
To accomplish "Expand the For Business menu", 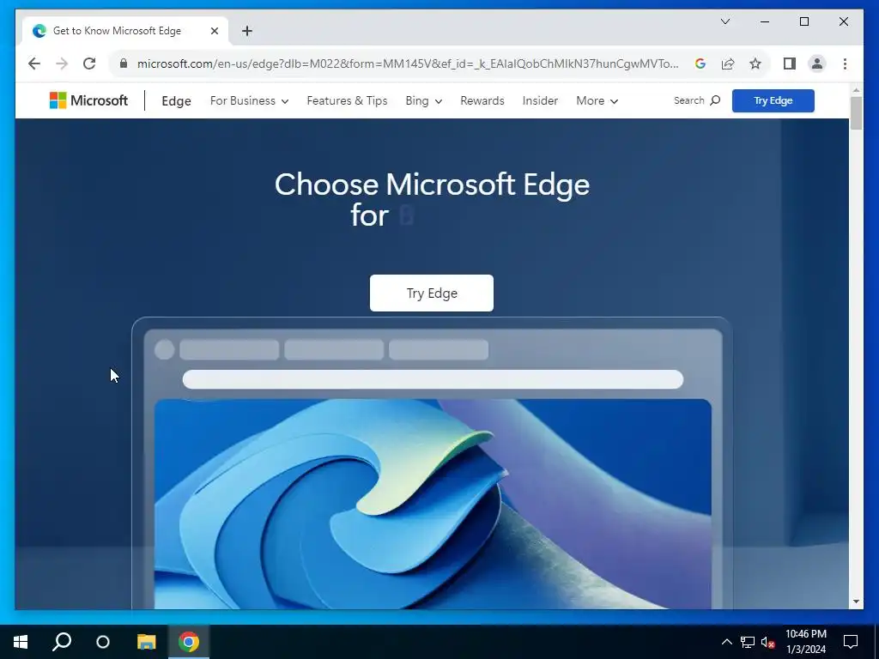I will point(250,101).
